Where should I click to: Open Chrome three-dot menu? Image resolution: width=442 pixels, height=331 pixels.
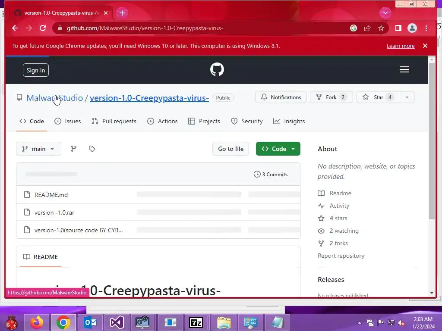426,28
